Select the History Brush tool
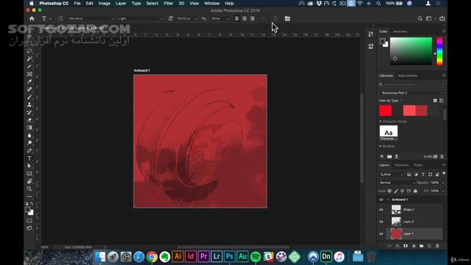The height and width of the screenshot is (265, 471). [30, 112]
